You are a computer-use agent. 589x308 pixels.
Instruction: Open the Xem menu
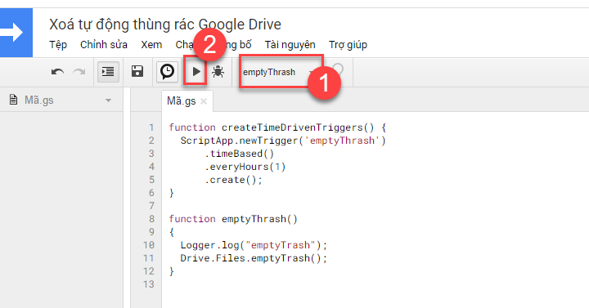[151, 45]
